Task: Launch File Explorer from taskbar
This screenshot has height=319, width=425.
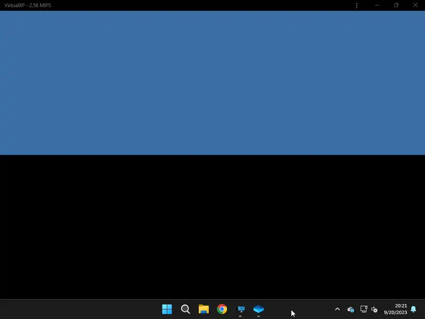Action: pos(203,309)
